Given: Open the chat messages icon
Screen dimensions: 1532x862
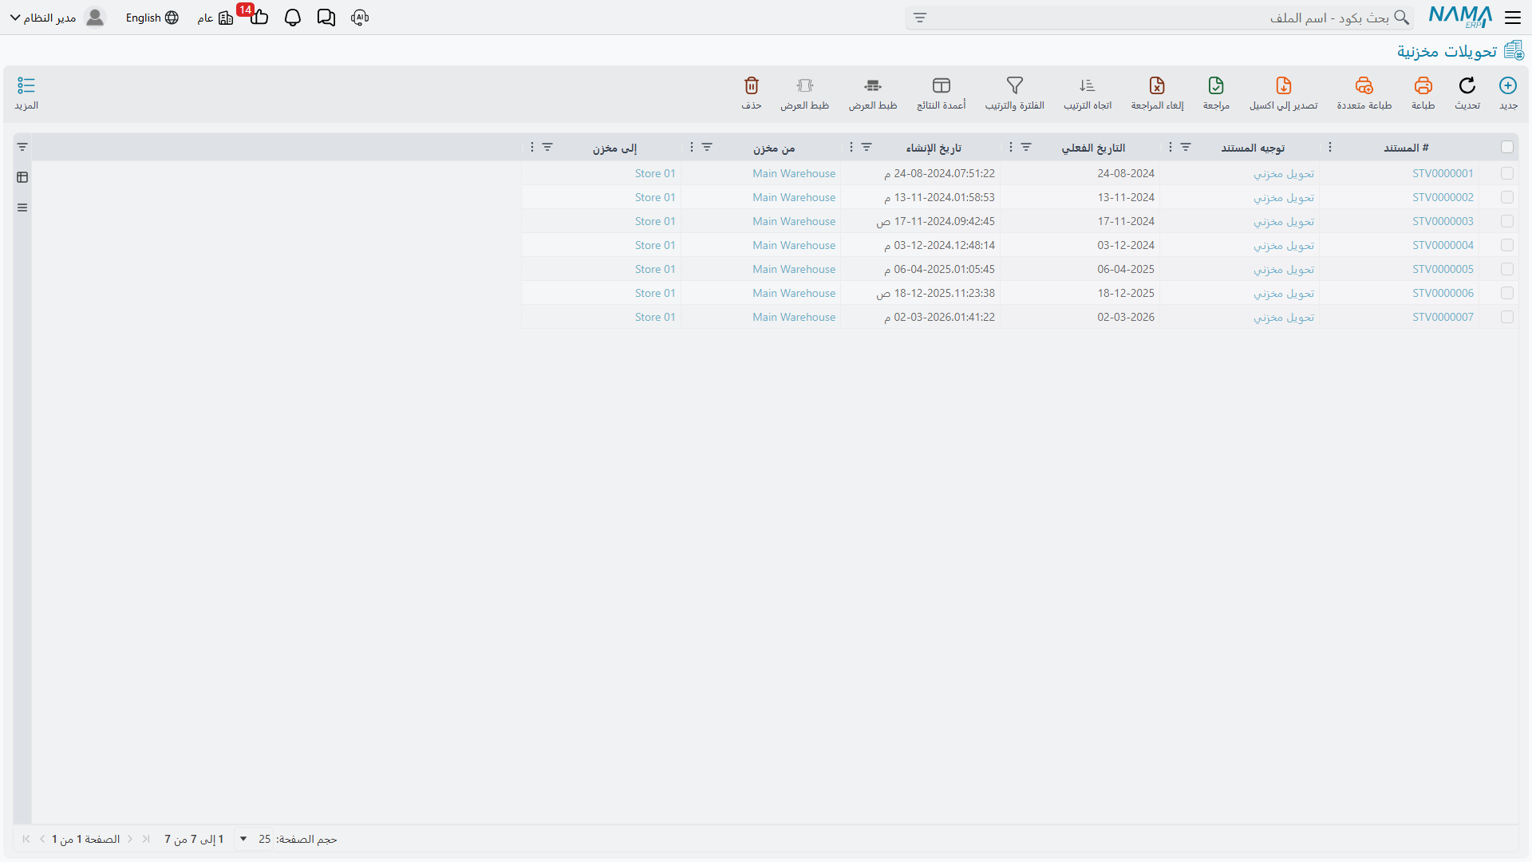Looking at the screenshot, I should point(326,18).
